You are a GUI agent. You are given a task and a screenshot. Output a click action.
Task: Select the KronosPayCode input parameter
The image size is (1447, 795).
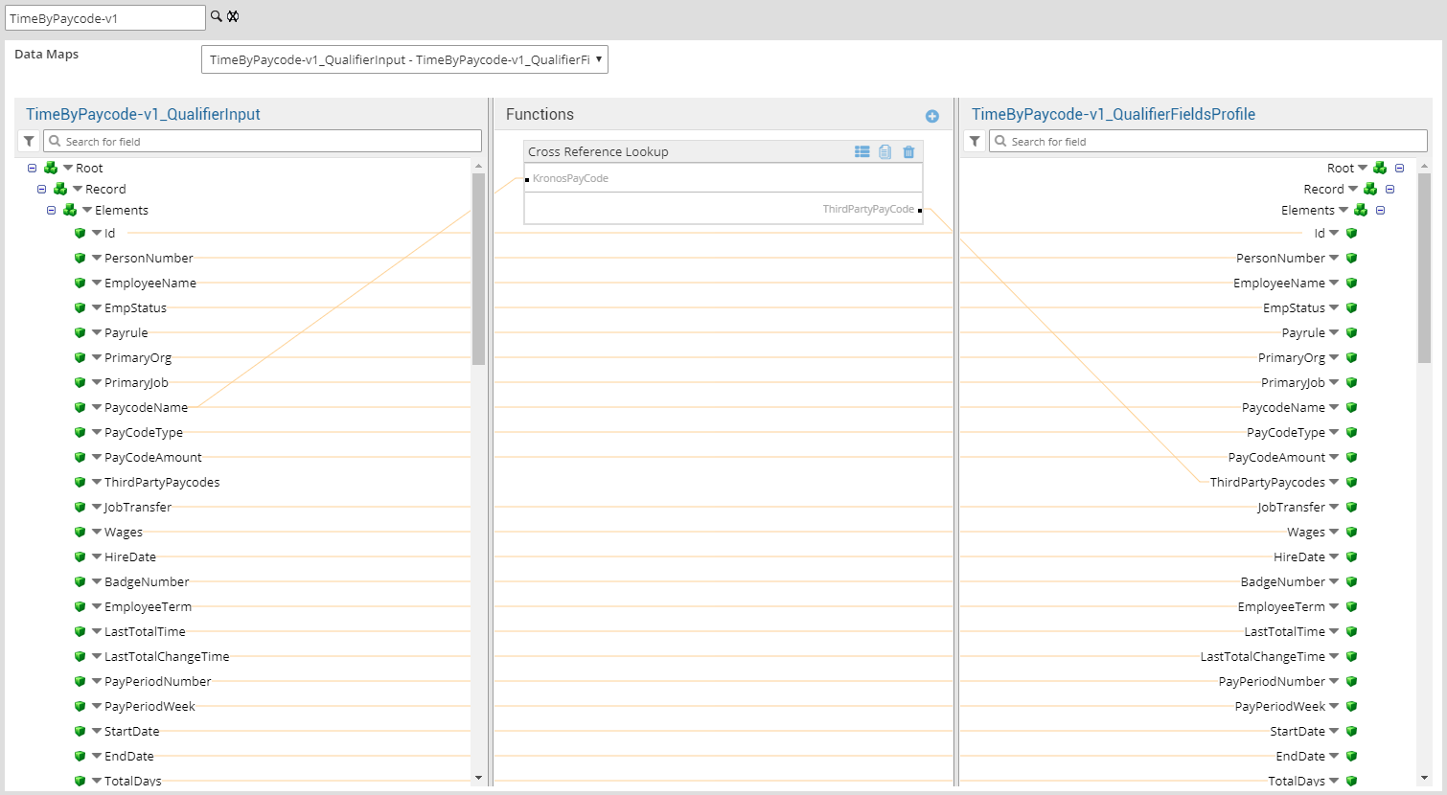point(570,178)
